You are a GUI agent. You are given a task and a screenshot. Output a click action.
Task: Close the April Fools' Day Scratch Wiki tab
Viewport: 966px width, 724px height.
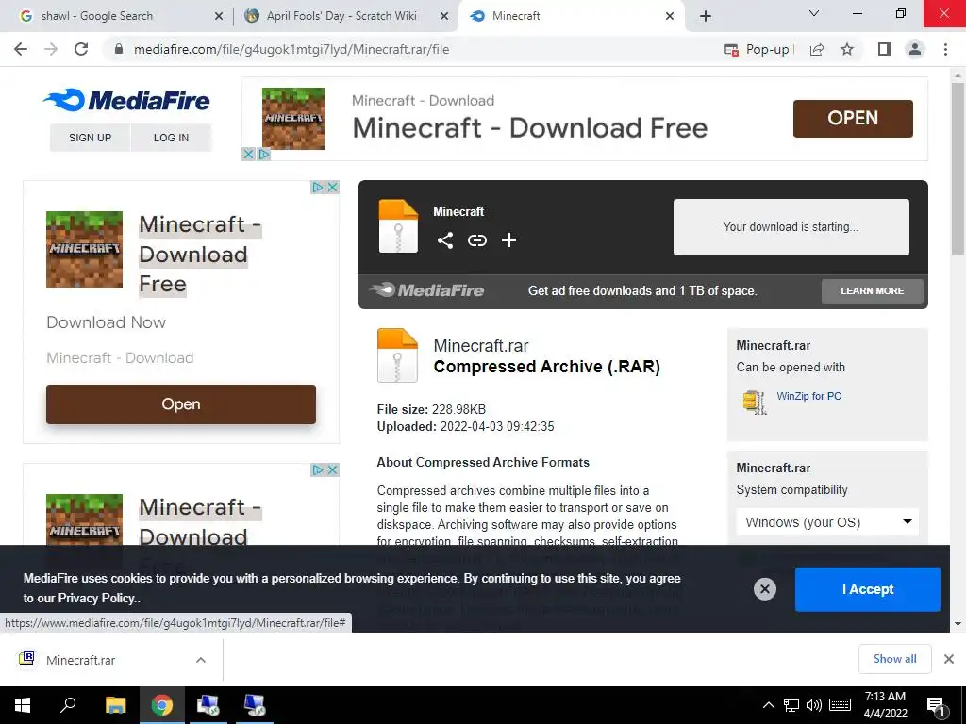(443, 16)
